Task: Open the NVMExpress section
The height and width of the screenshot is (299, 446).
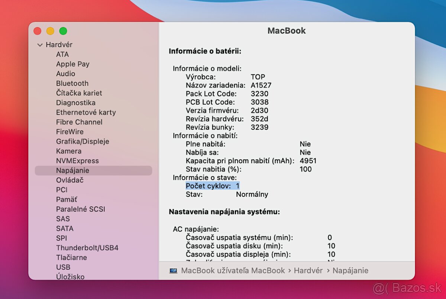Action: click(77, 161)
